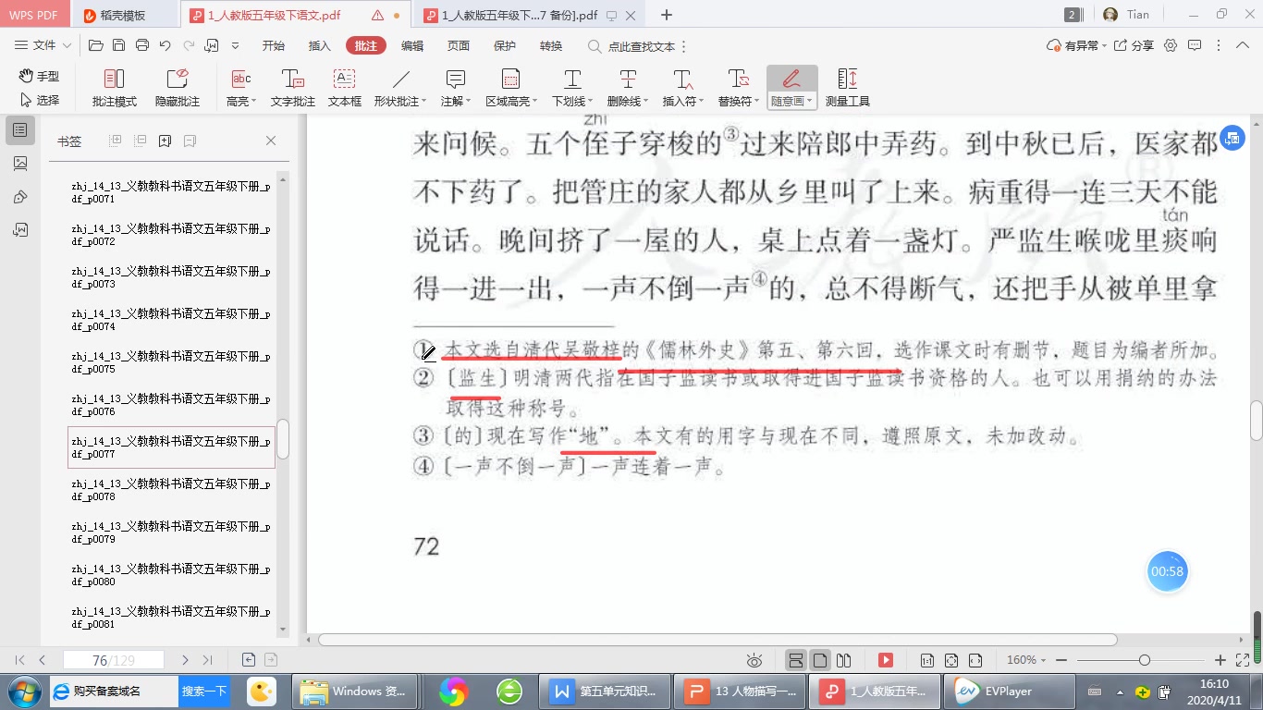This screenshot has height=710, width=1263.
Task: Switch to the 页面 ribbon tab
Action: 459,46
